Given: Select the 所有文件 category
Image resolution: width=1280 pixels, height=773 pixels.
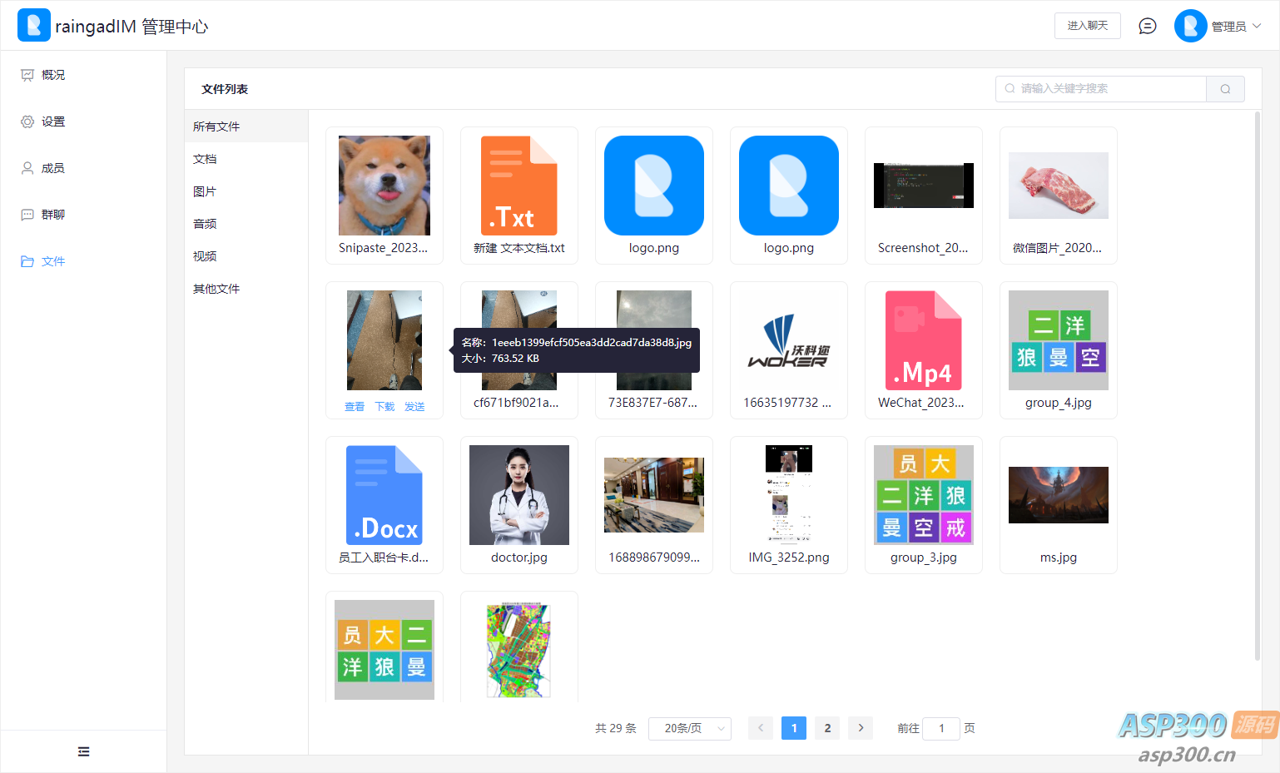Looking at the screenshot, I should 246,126.
